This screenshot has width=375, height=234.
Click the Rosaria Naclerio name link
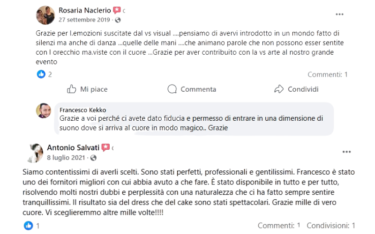coord(84,10)
